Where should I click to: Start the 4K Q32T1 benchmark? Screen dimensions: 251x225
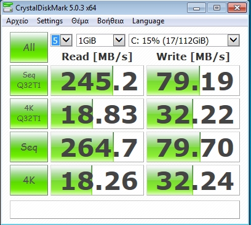[29, 114]
